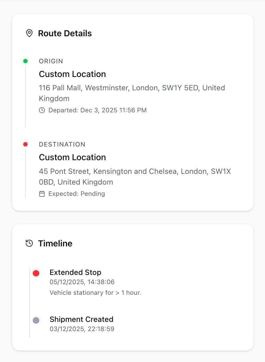The width and height of the screenshot is (265, 362).
Task: Click the calendar icon next to Expected
Action: (x=42, y=194)
